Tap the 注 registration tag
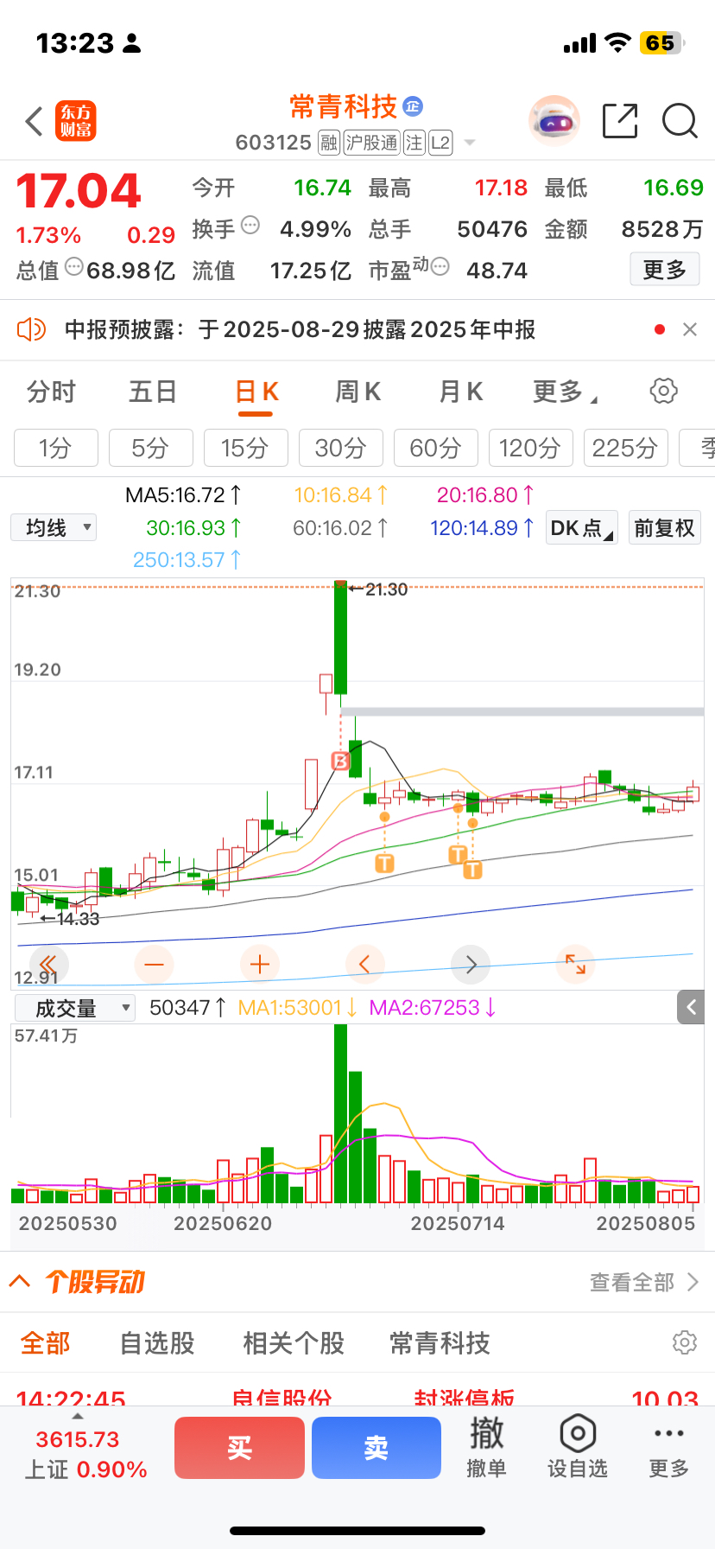The width and height of the screenshot is (715, 1549). pyautogui.click(x=414, y=143)
